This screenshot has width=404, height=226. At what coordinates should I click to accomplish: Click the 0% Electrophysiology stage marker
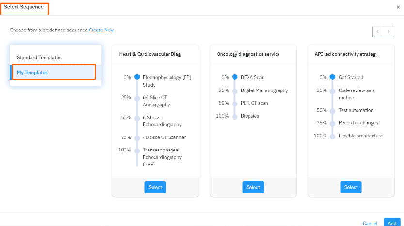click(x=137, y=77)
